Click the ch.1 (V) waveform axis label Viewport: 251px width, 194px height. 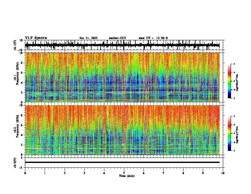coord(15,45)
